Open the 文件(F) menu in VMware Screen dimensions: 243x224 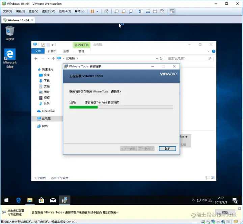[x=7, y=11]
